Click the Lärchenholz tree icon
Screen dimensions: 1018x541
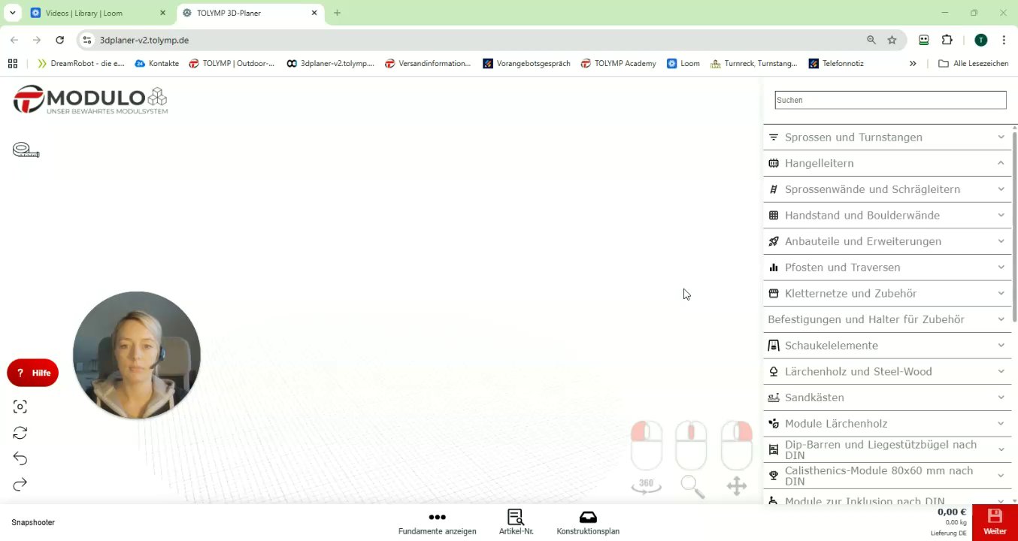coord(774,372)
